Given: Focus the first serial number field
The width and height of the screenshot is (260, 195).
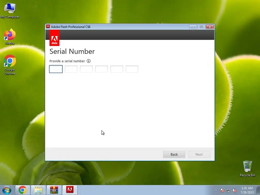Looking at the screenshot, I should (x=56, y=69).
